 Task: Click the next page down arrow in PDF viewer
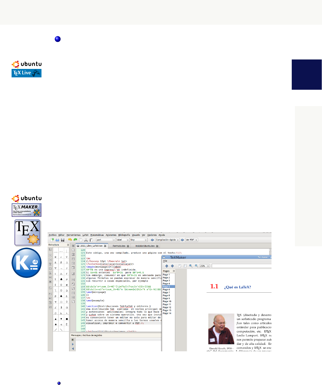coord(172,266)
